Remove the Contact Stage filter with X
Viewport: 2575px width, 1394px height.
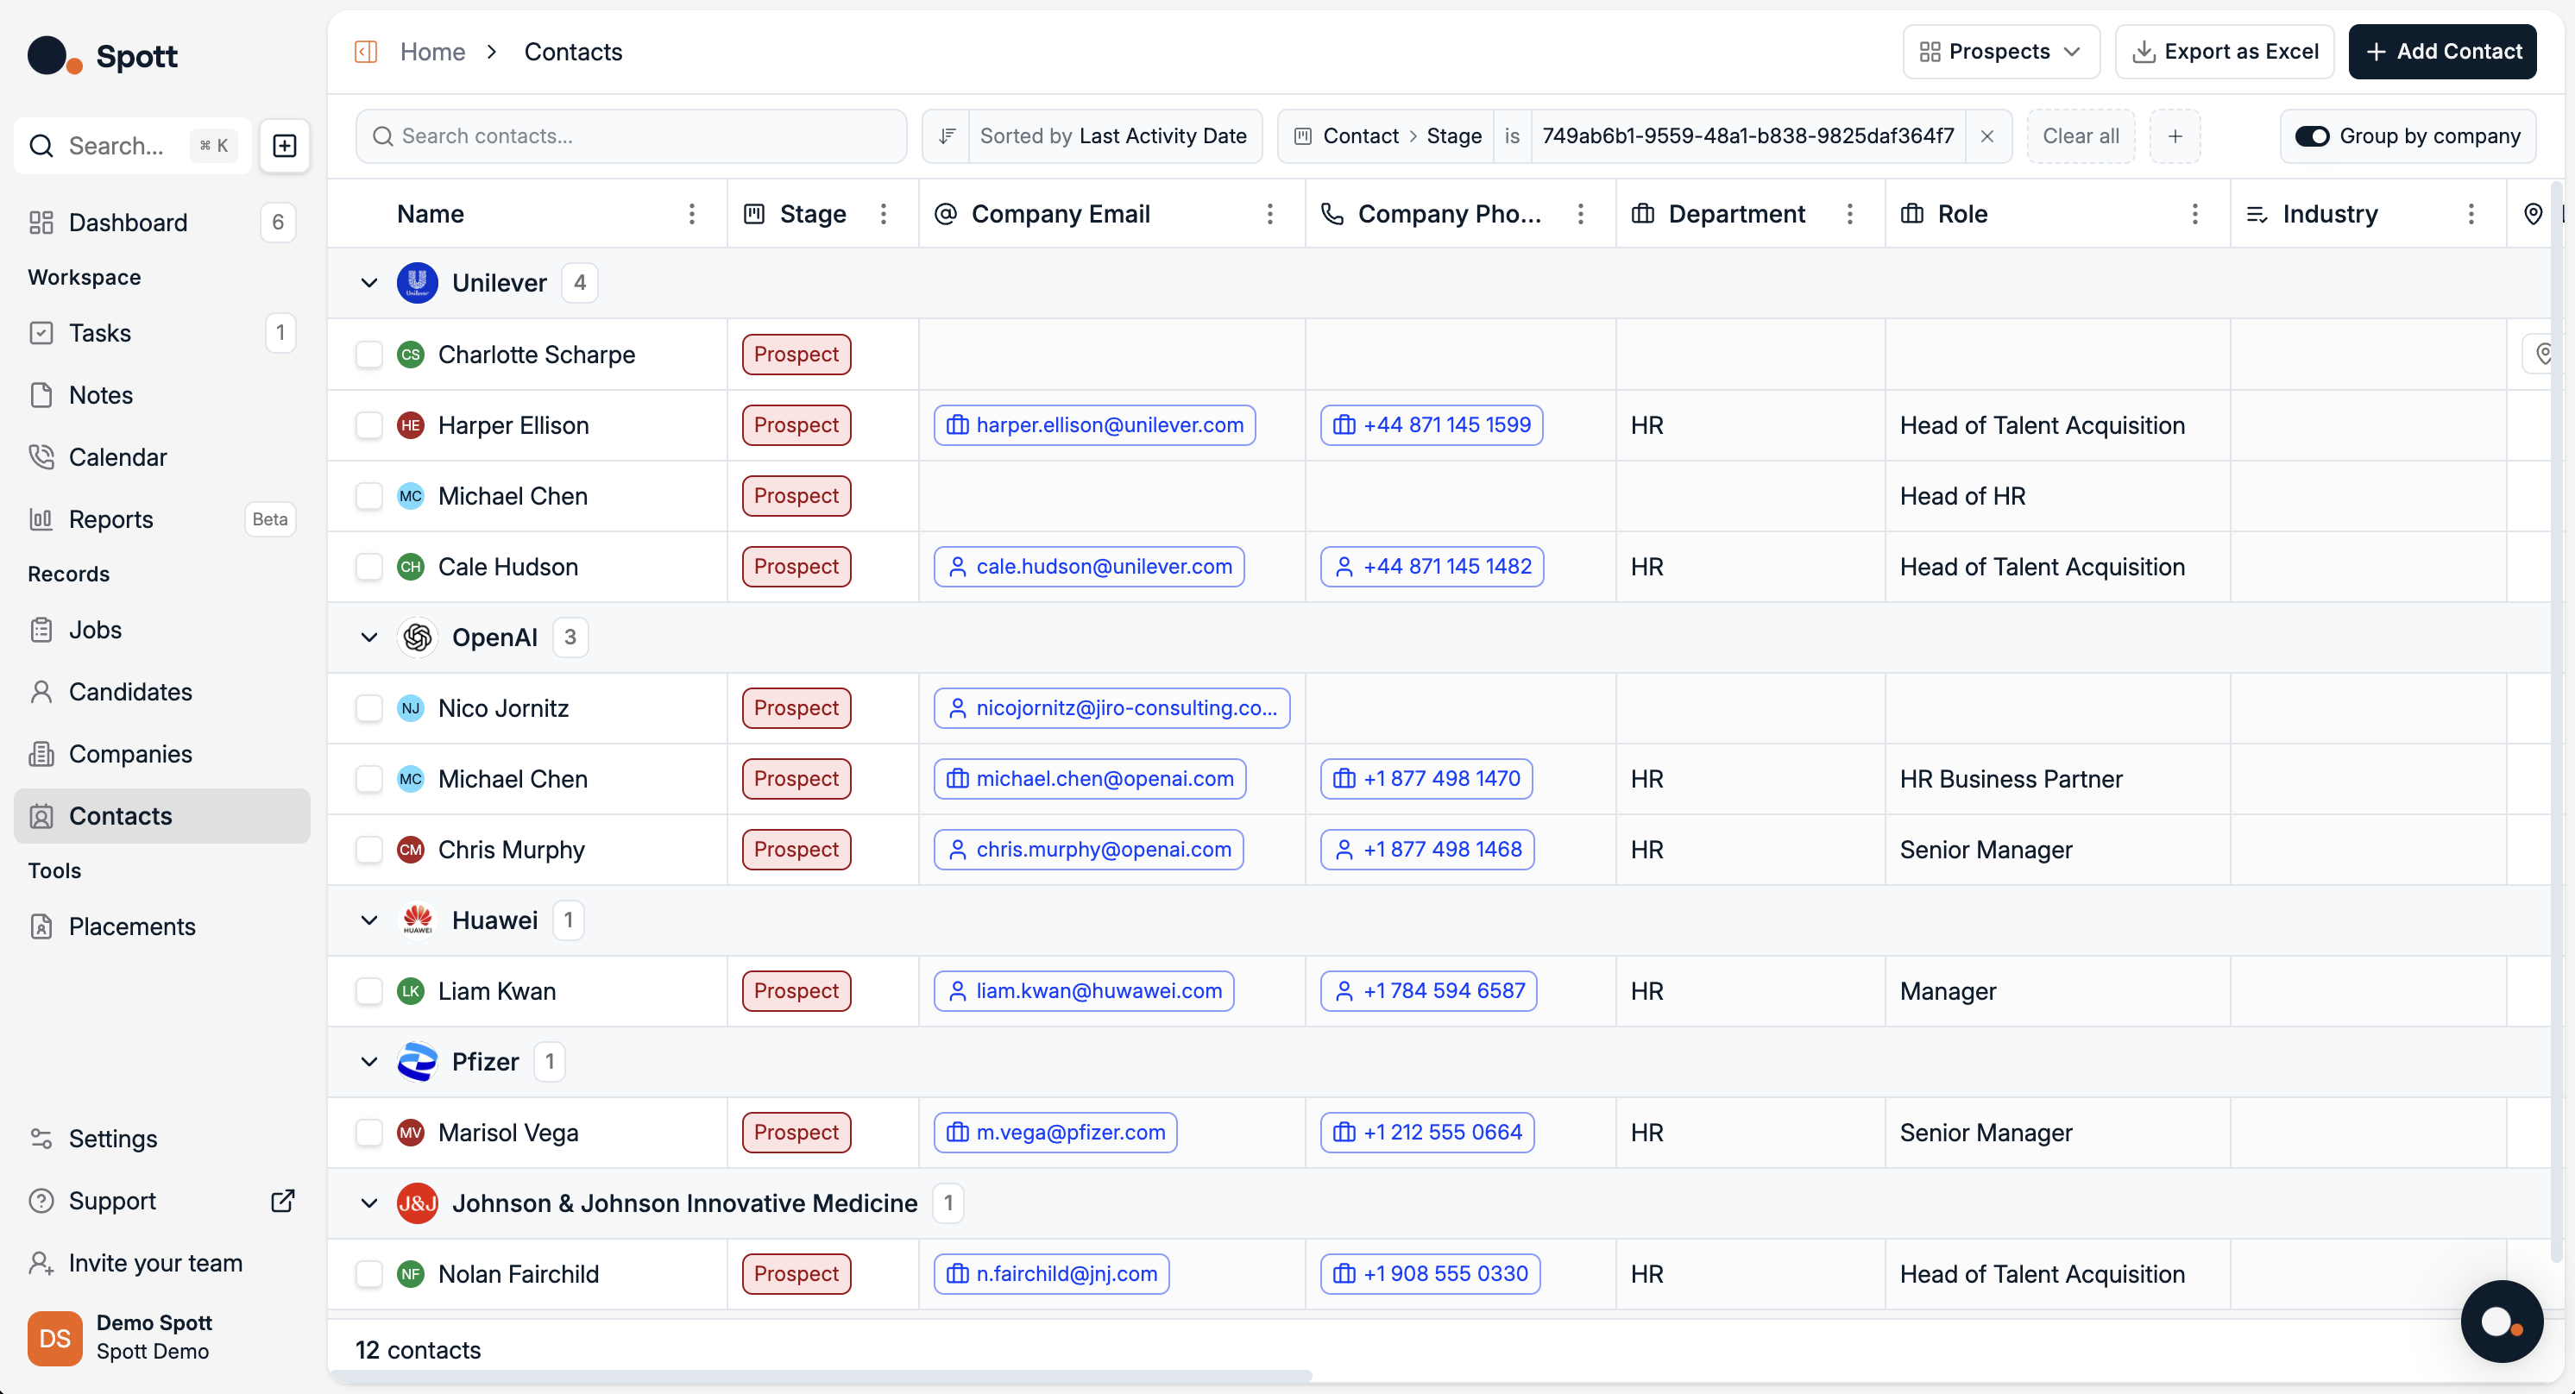(x=1987, y=136)
